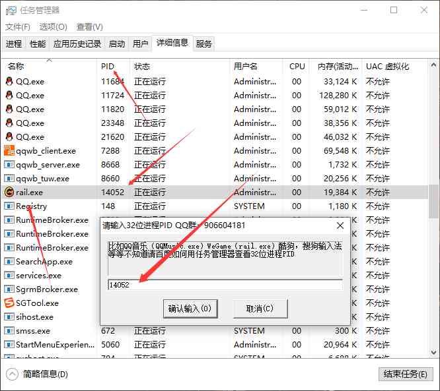
Task: Sort by the 状态 column header
Action: pyautogui.click(x=180, y=67)
